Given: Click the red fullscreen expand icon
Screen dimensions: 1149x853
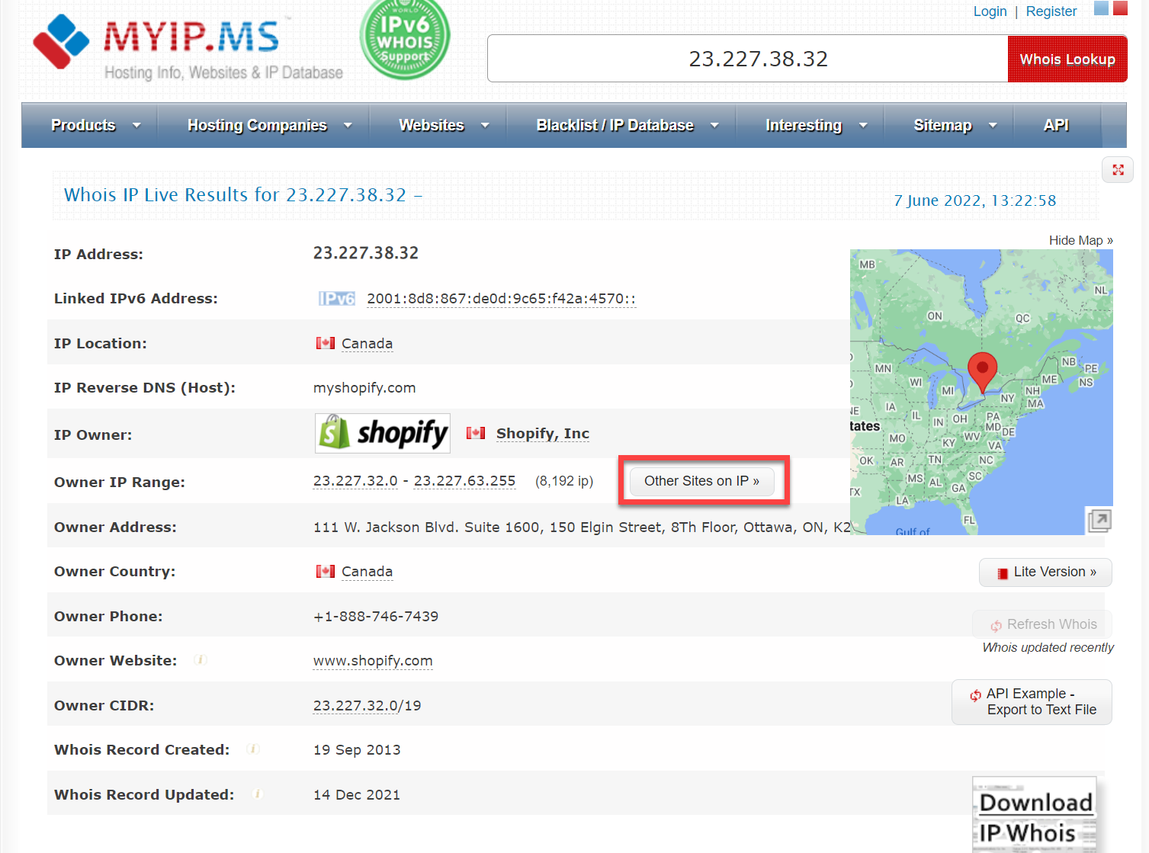Looking at the screenshot, I should pos(1118,170).
